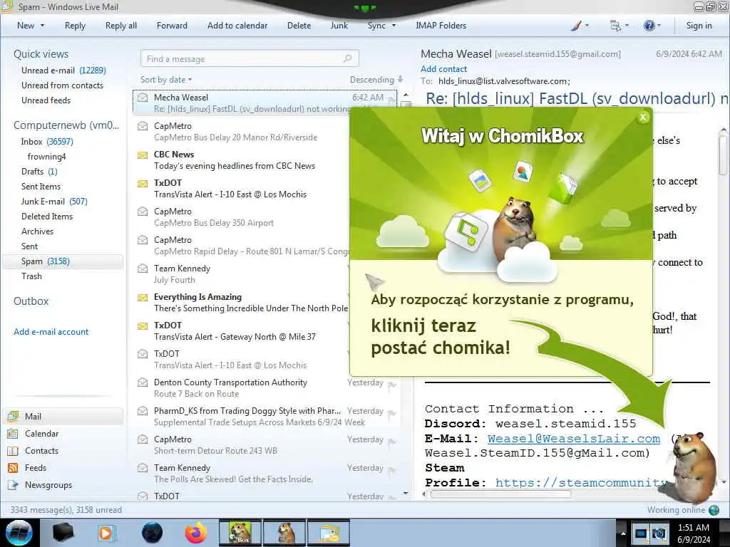Click Working online globe icon

pyautogui.click(x=714, y=510)
